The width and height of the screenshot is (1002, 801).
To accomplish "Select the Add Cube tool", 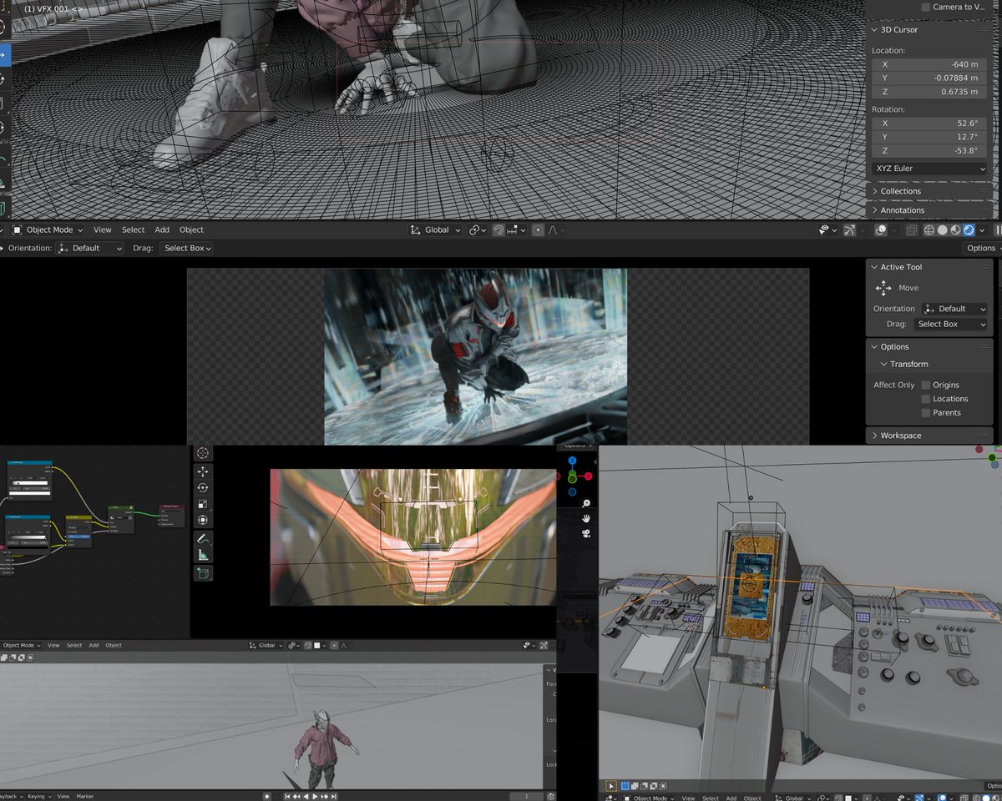I will coord(202,573).
